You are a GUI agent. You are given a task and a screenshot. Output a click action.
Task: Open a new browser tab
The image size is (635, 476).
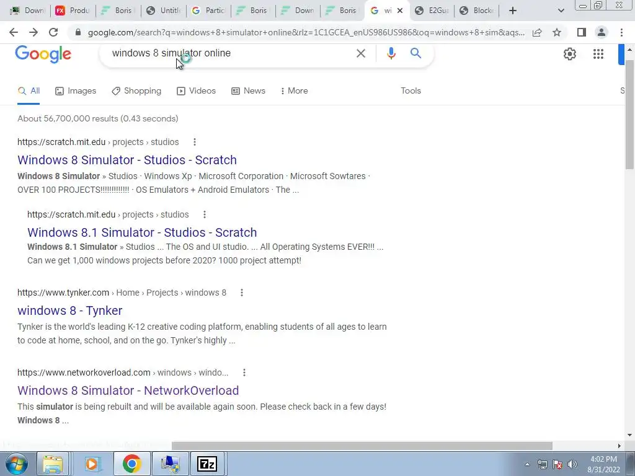pos(513,11)
